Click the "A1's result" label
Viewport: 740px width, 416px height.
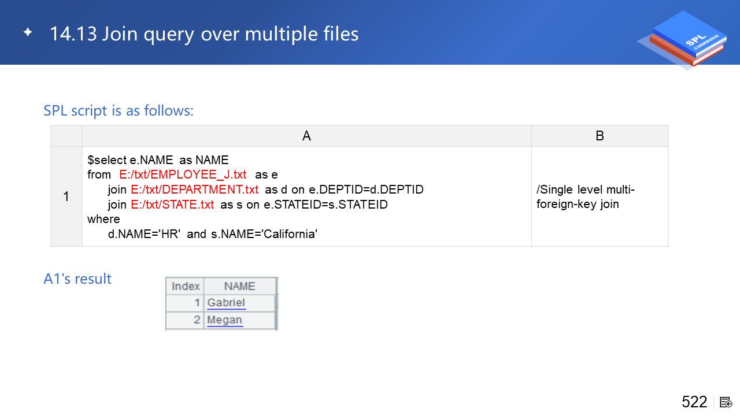pos(77,279)
